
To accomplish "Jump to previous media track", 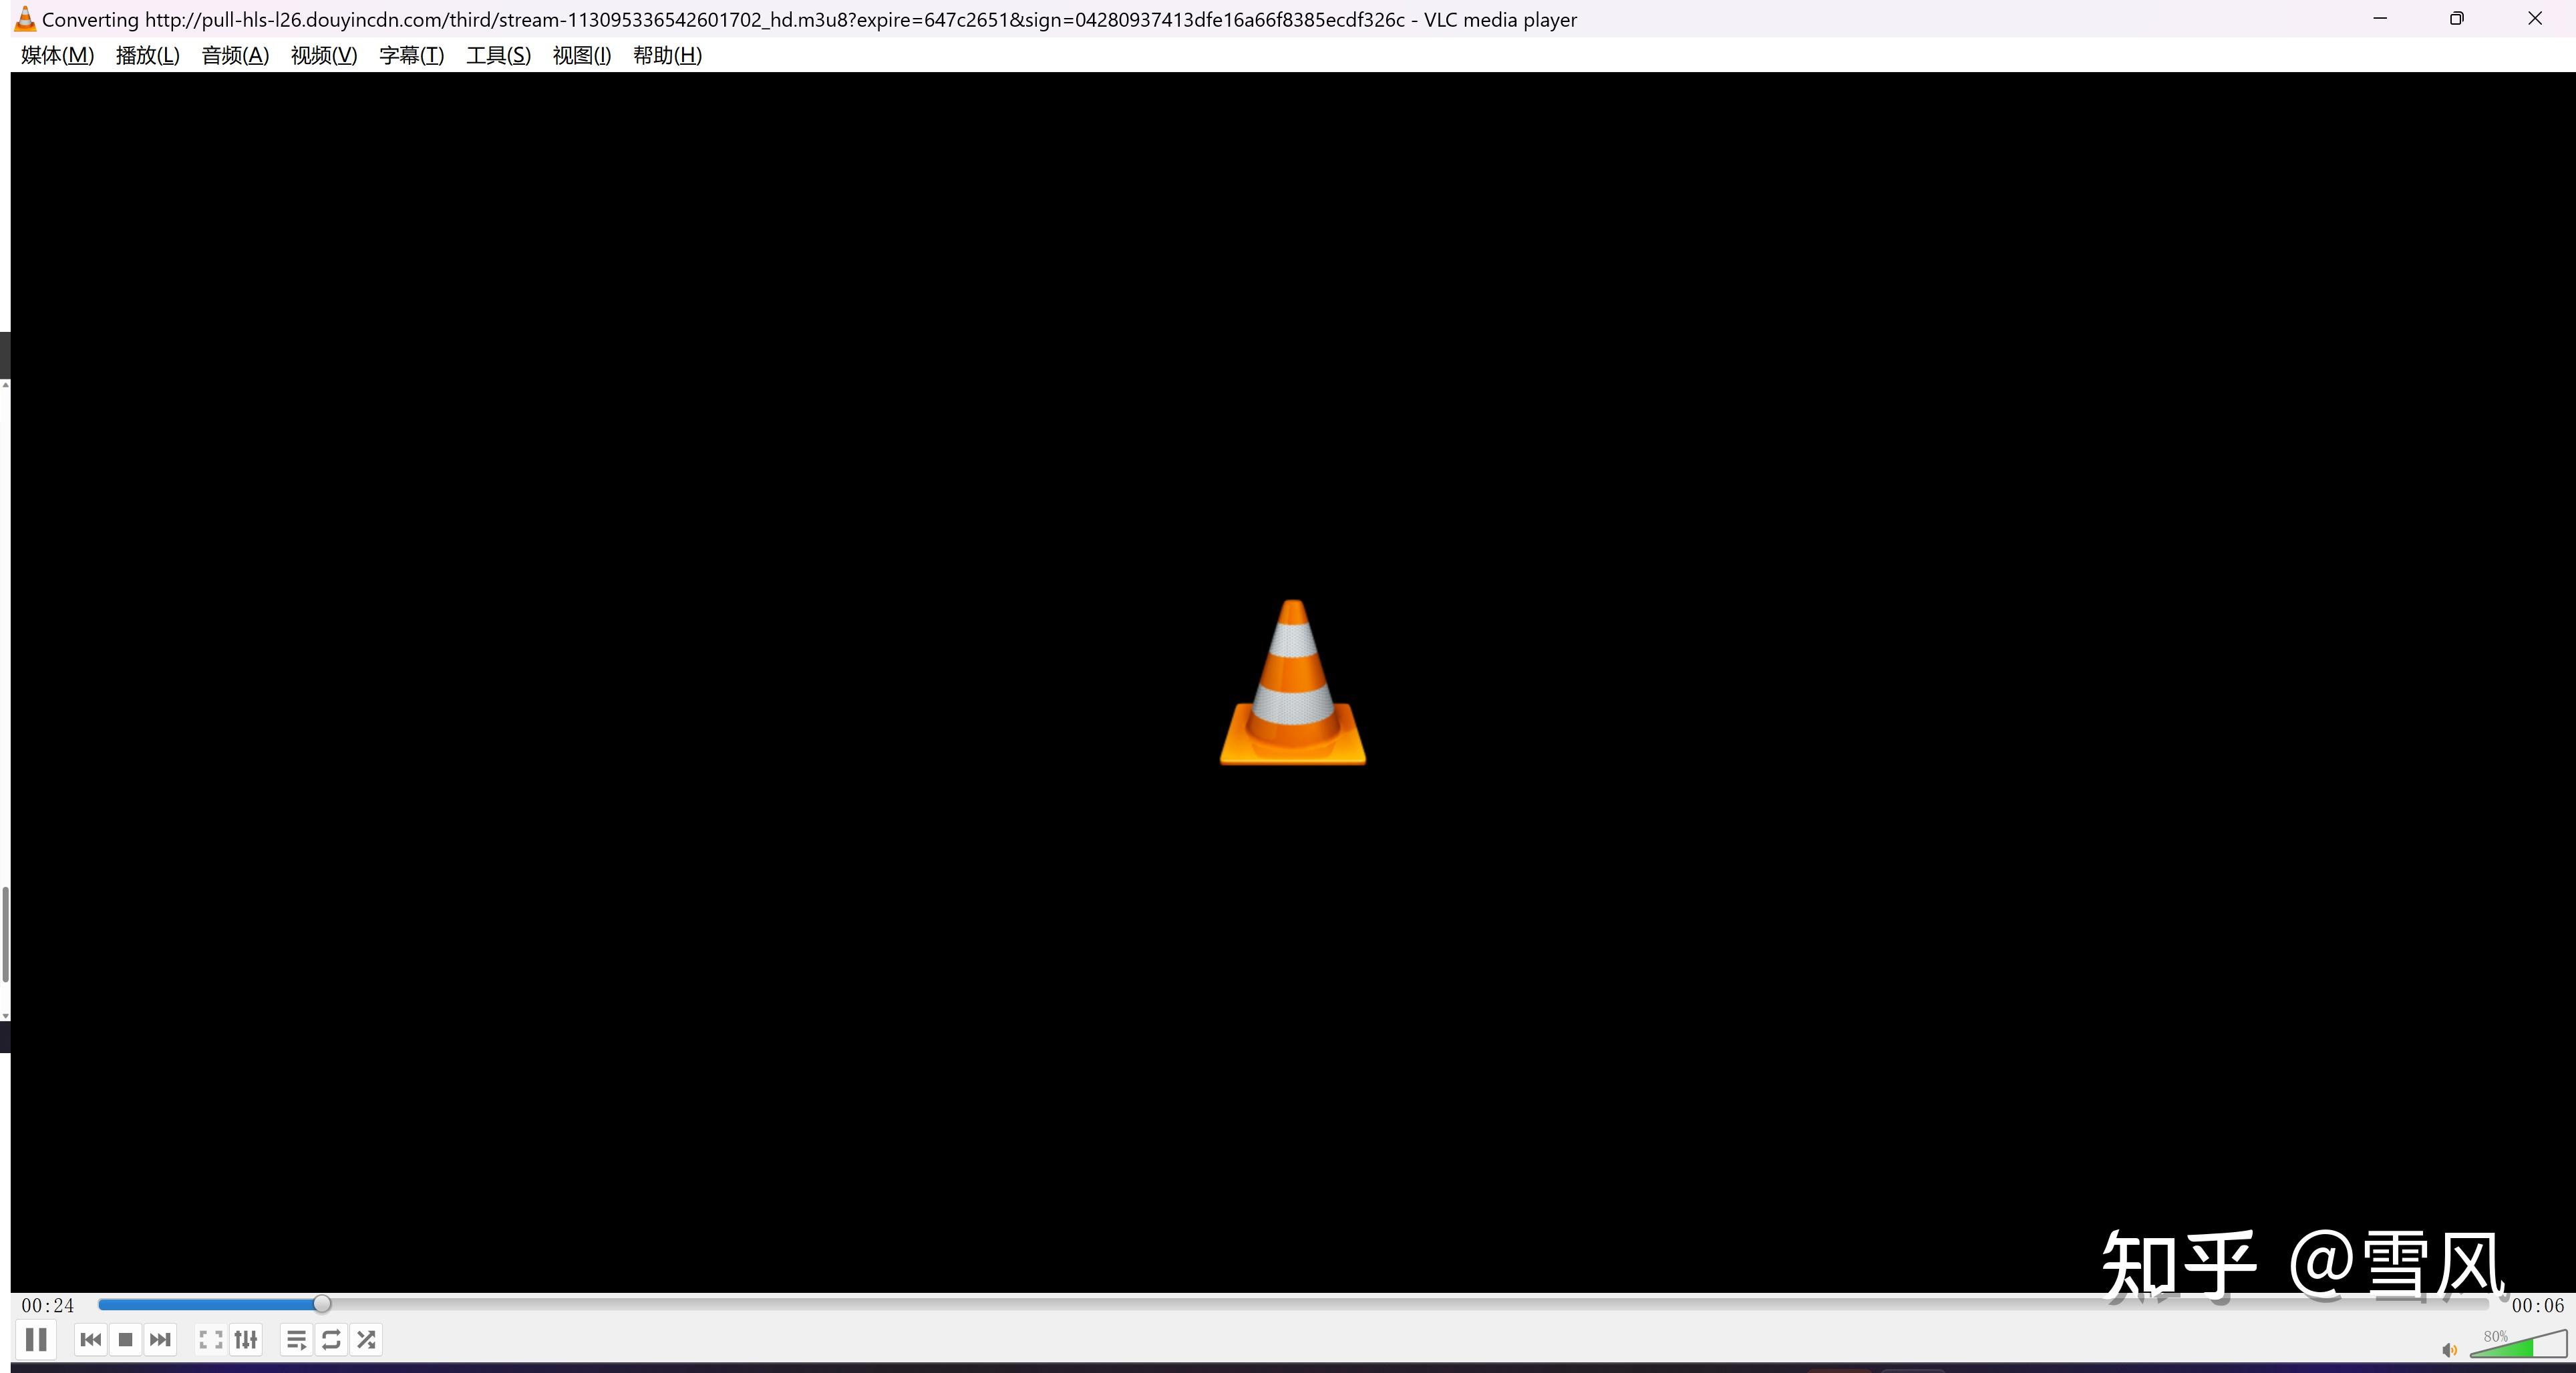I will click(90, 1339).
